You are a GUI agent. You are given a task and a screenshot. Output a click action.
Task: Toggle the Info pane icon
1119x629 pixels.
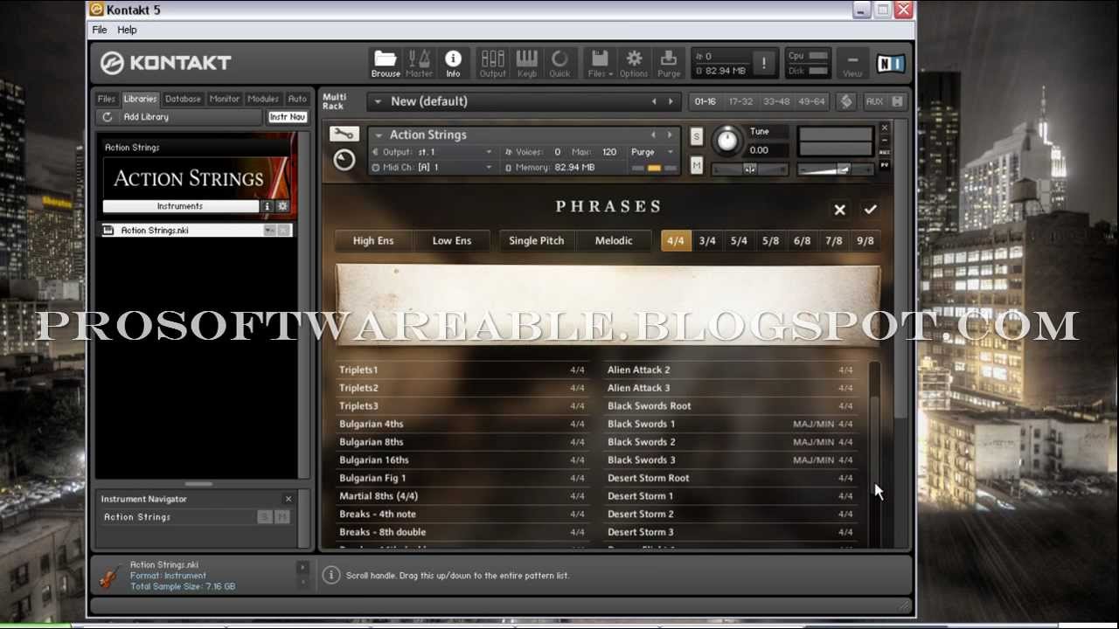coord(453,63)
